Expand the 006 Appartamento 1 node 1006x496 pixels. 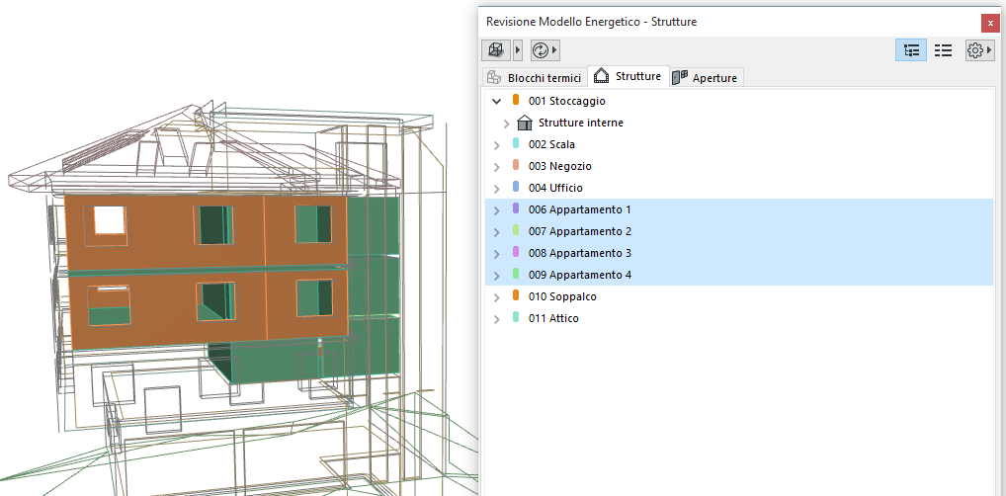497,209
